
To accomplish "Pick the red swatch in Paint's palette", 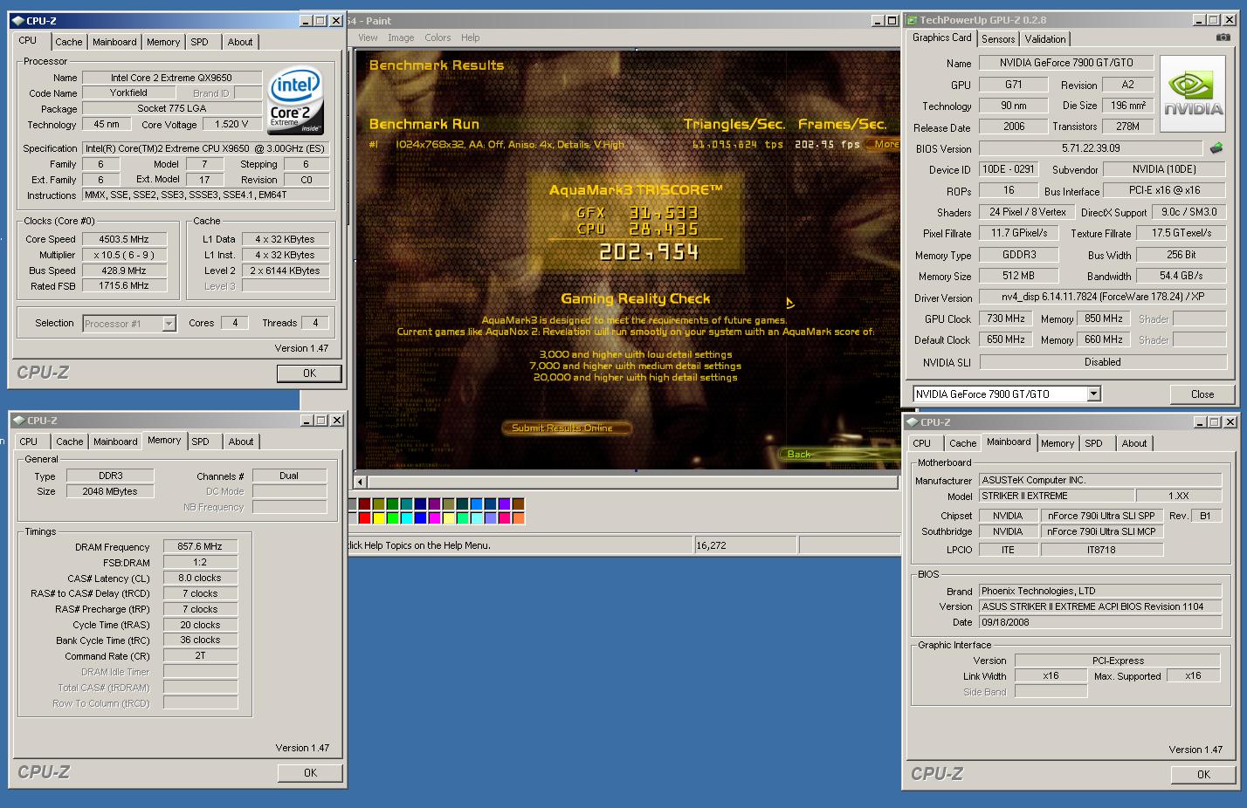I will pyautogui.click(x=366, y=518).
